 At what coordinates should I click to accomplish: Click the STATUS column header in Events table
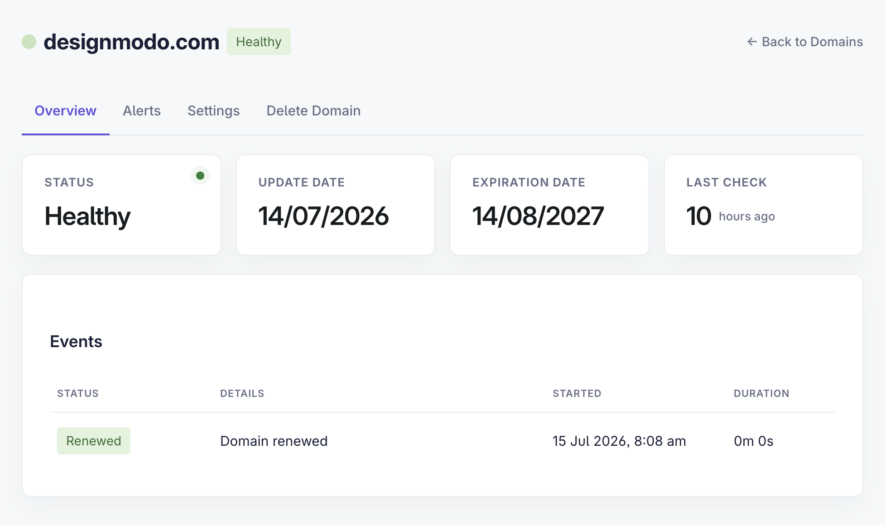coord(78,393)
